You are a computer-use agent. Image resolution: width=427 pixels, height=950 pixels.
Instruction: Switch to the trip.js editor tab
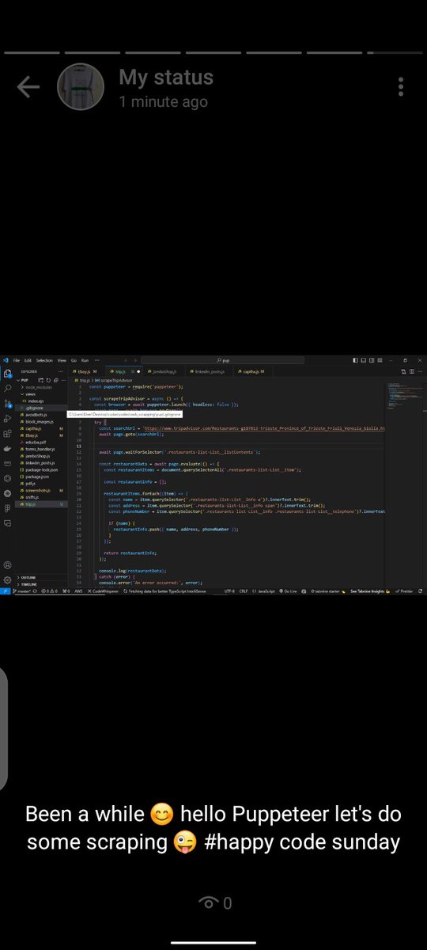(x=123, y=371)
